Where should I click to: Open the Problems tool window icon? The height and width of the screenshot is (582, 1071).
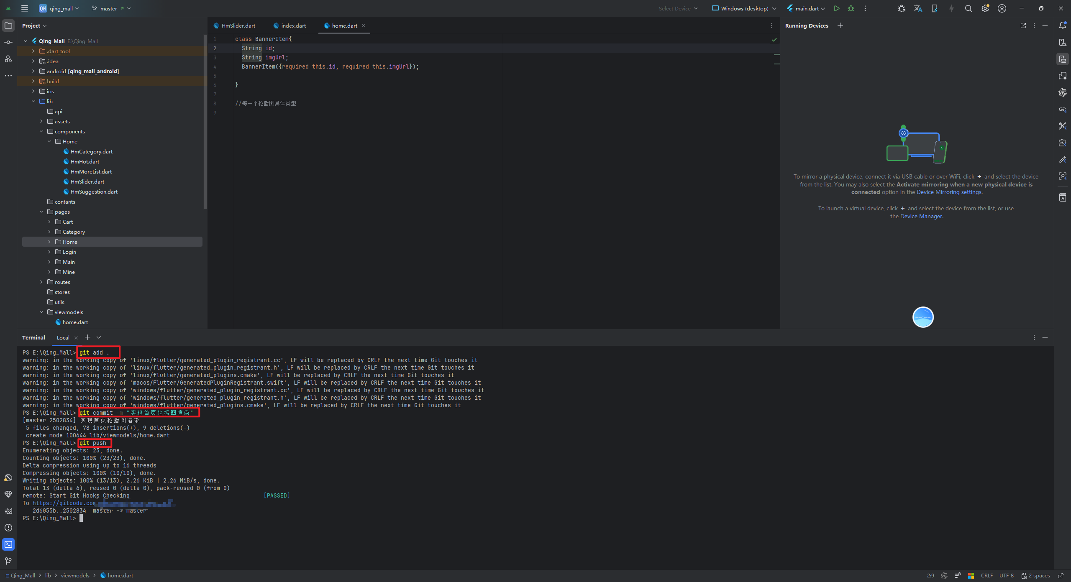click(x=8, y=528)
